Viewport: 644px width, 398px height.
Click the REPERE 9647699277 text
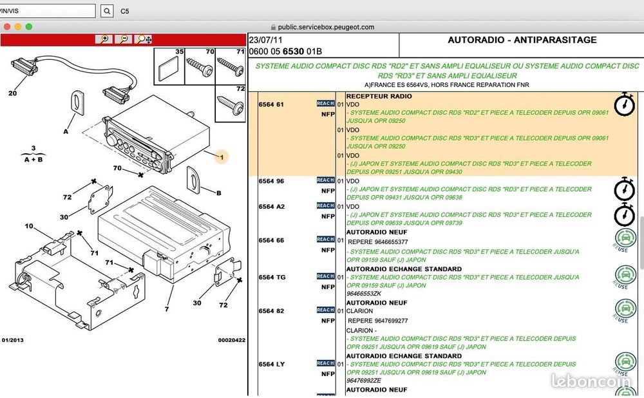[378, 321]
